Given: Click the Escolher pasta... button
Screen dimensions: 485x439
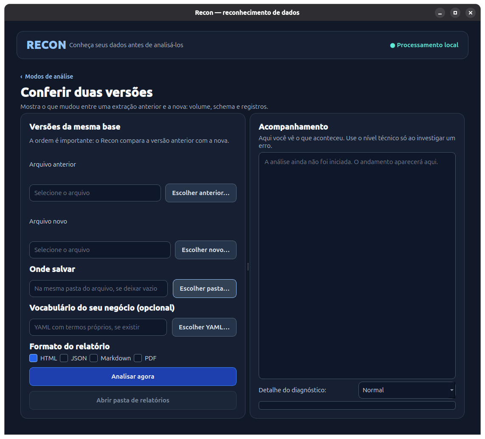Looking at the screenshot, I should [204, 289].
